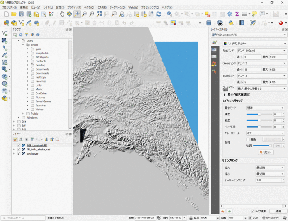This screenshot has width=288, height=221.
Task: Open contrast enhancement dropdown
Action: click(x=262, y=88)
